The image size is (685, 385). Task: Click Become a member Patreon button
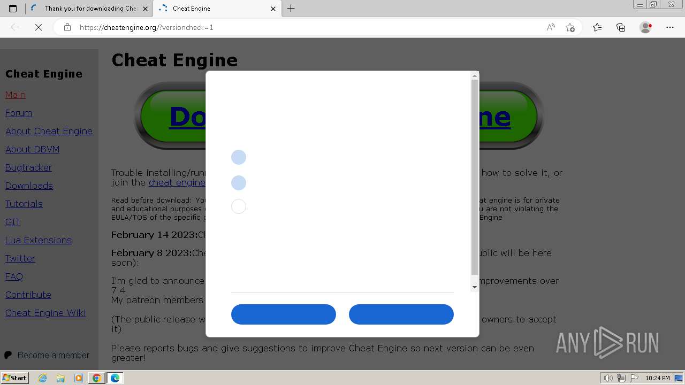coord(47,355)
